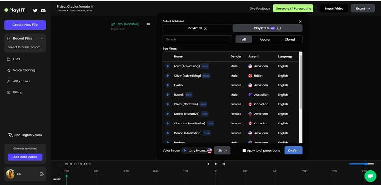Preview Larry (Advertising) voice play icon
The height and width of the screenshot is (185, 381).
click(x=168, y=66)
